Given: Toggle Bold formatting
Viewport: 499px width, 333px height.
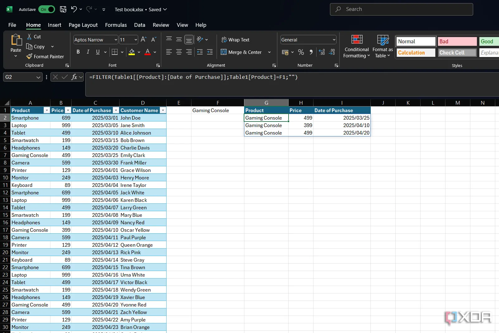Looking at the screenshot, I should (x=78, y=52).
